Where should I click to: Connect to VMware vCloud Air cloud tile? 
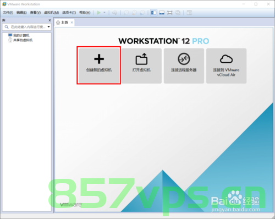click(x=226, y=65)
